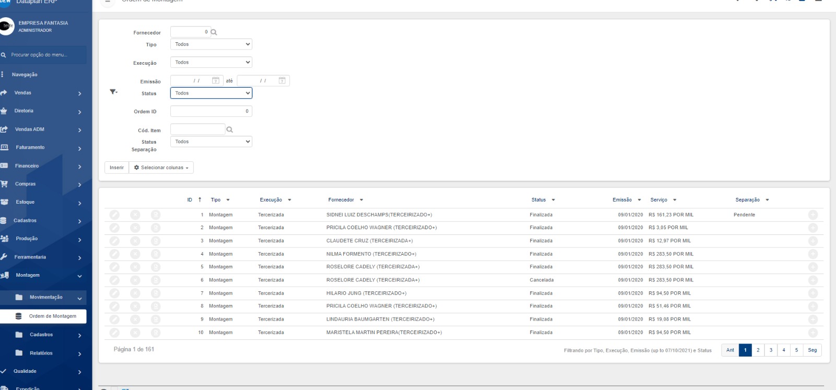Click the filter funnel icon

(x=113, y=92)
